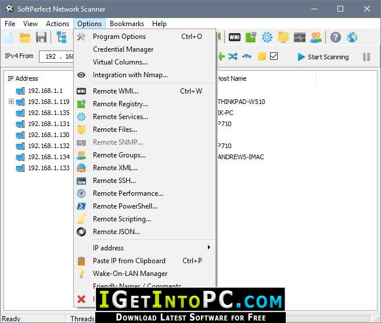
Task: Select Remote PowerShell menu entry
Action: tap(145, 206)
